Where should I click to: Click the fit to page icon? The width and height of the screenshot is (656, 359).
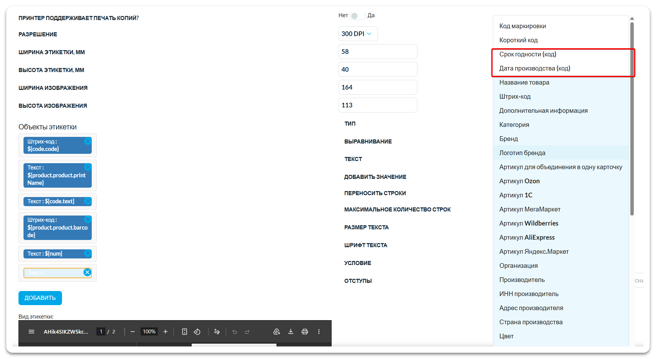click(x=184, y=331)
